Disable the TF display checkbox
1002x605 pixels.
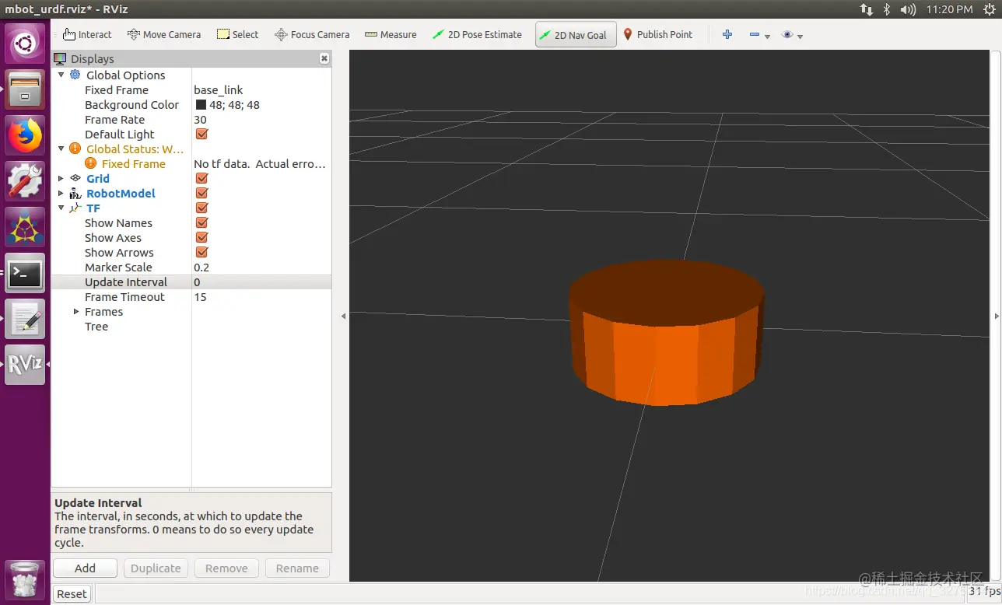coord(201,208)
